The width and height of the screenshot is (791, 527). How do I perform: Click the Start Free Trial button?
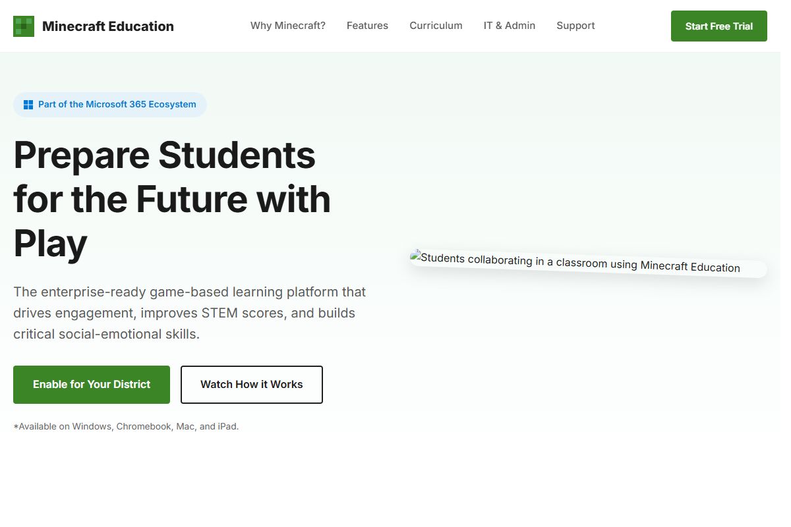[718, 26]
